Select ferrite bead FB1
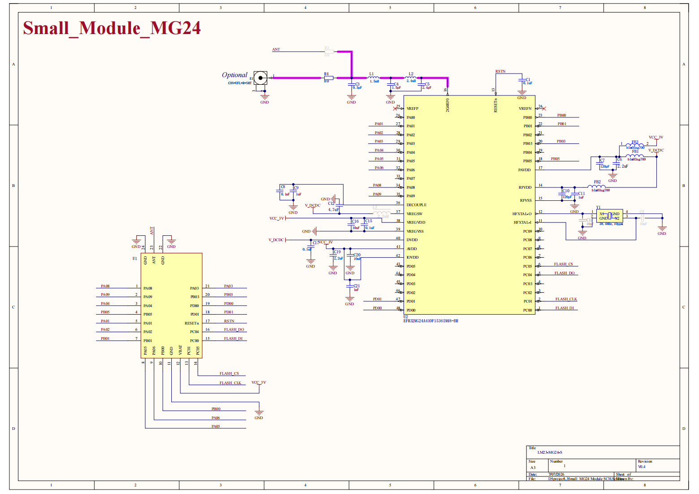699x494 pixels. point(635,156)
